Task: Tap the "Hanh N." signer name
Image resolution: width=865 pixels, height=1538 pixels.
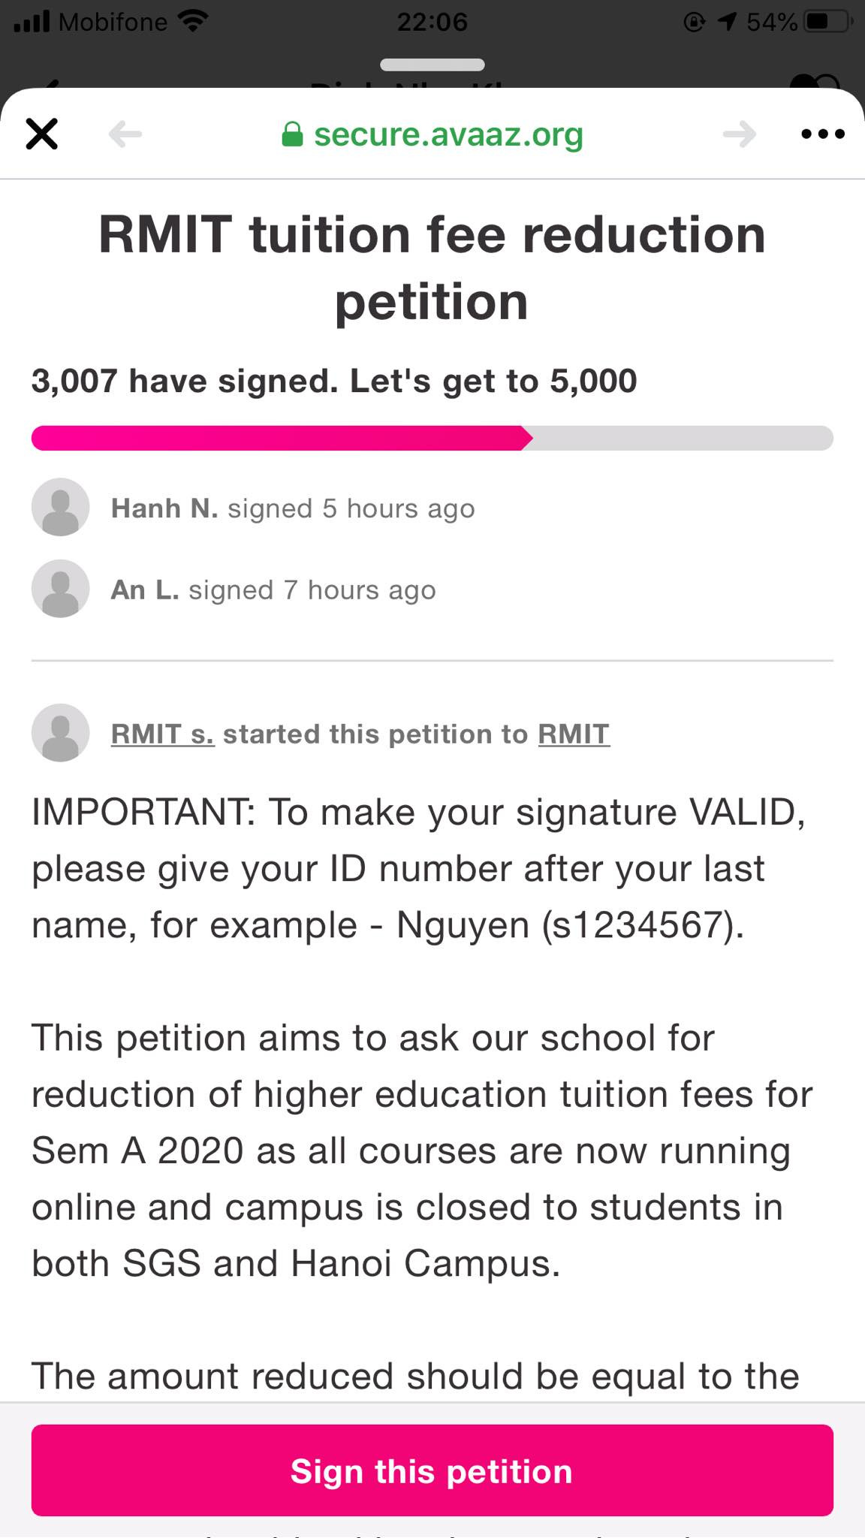Action: pos(164,508)
